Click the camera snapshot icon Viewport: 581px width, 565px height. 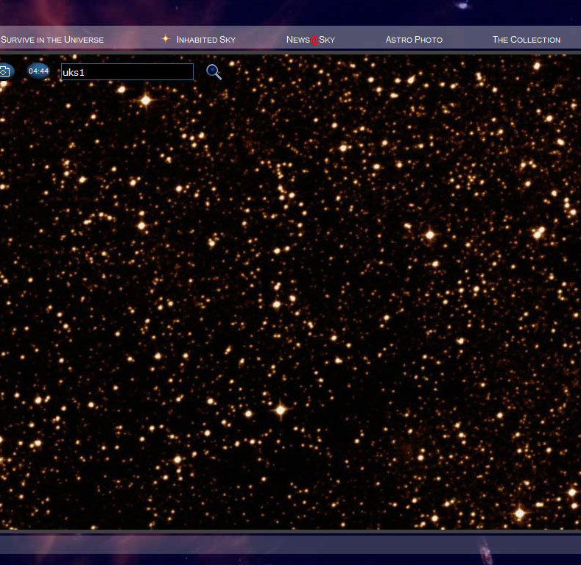click(5, 71)
